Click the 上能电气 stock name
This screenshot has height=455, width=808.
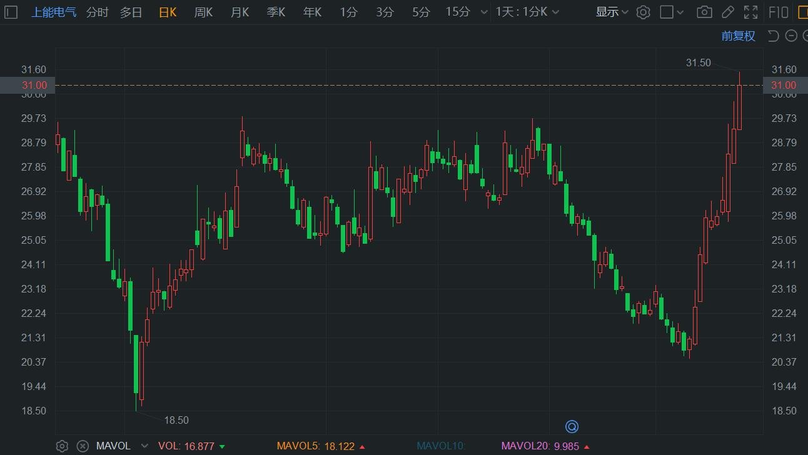(x=54, y=12)
